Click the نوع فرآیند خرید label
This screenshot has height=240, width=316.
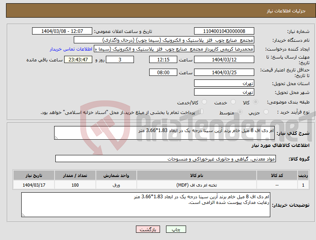pyautogui.click(x=293, y=112)
